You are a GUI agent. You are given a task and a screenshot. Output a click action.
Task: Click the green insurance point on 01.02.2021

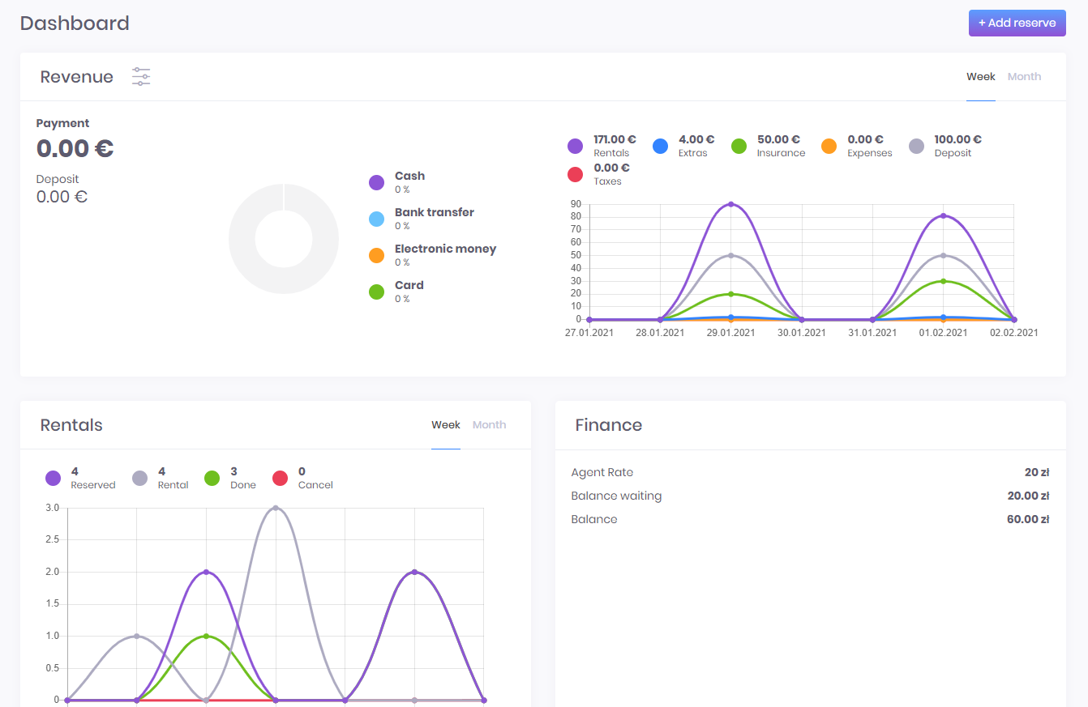(944, 281)
